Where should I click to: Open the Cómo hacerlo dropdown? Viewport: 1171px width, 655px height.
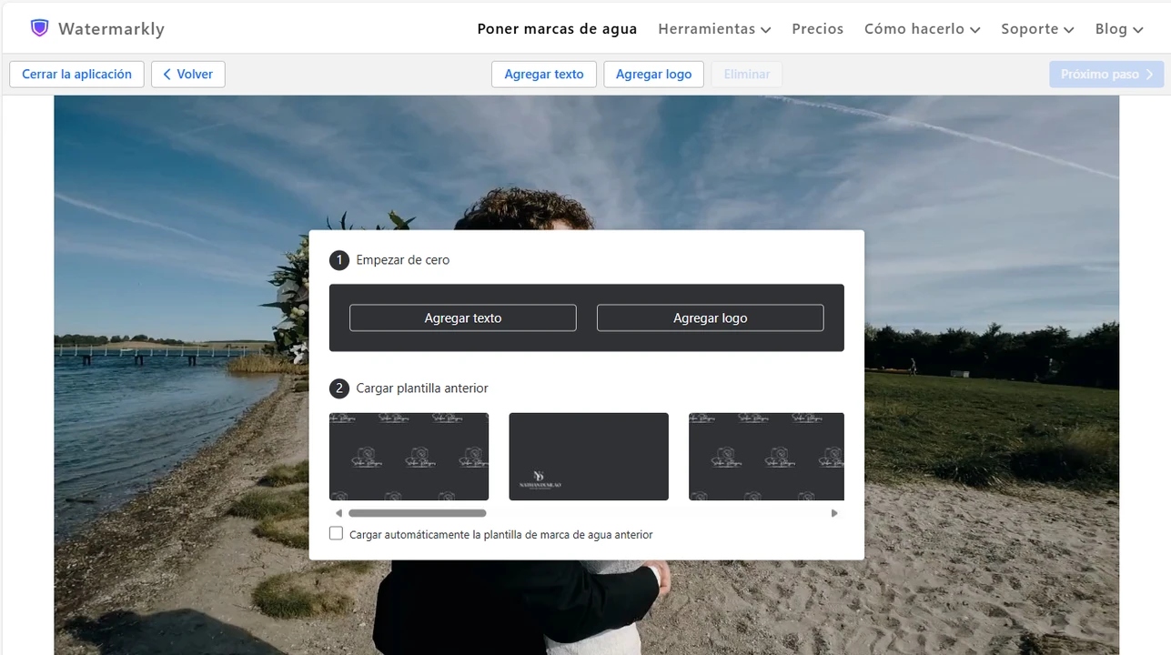click(922, 29)
